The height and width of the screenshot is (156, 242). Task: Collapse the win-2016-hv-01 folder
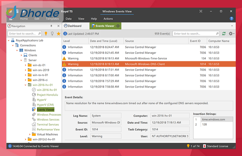[26, 85]
